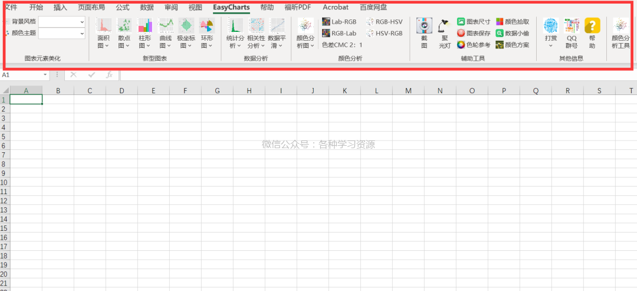The height and width of the screenshot is (291, 637).
Task: Open the 打赏 donate dropdown
Action: pos(551,33)
